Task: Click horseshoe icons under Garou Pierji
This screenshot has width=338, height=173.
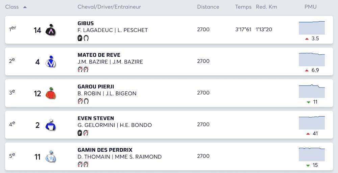Action: pos(83,101)
